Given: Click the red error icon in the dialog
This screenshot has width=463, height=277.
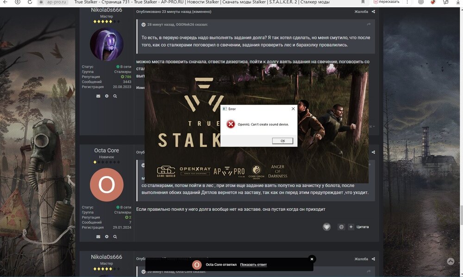Looking at the screenshot, I should coord(231,124).
